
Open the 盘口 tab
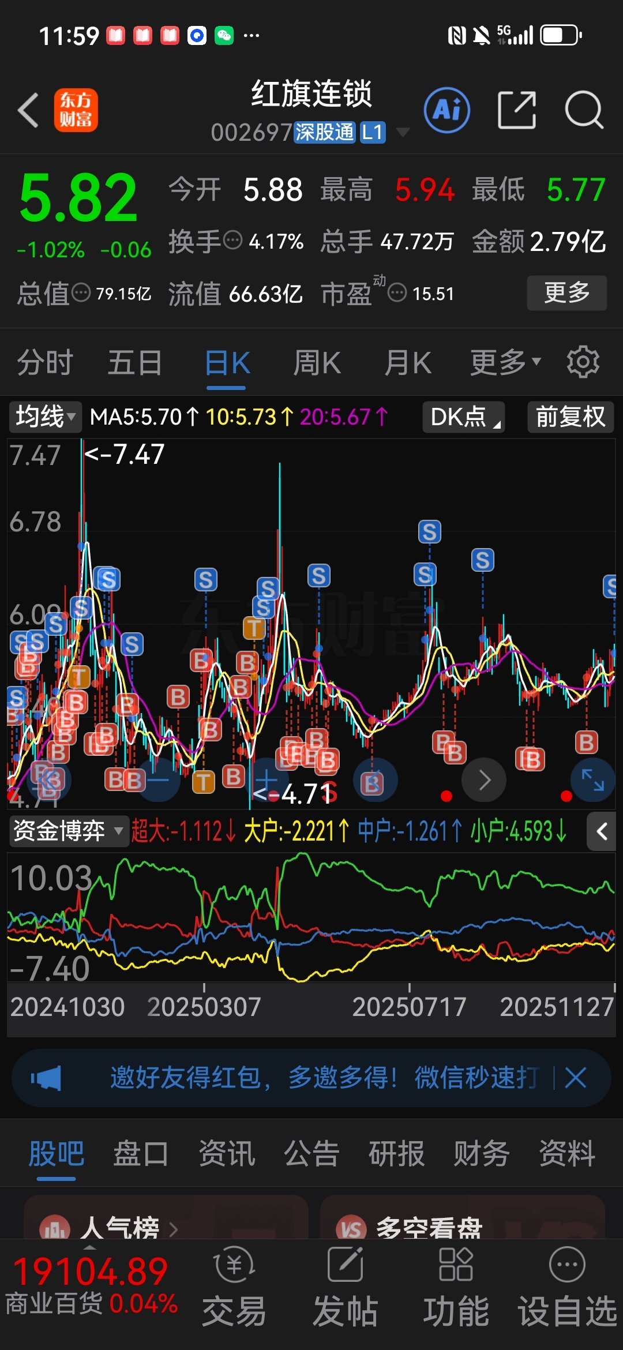point(141,1154)
